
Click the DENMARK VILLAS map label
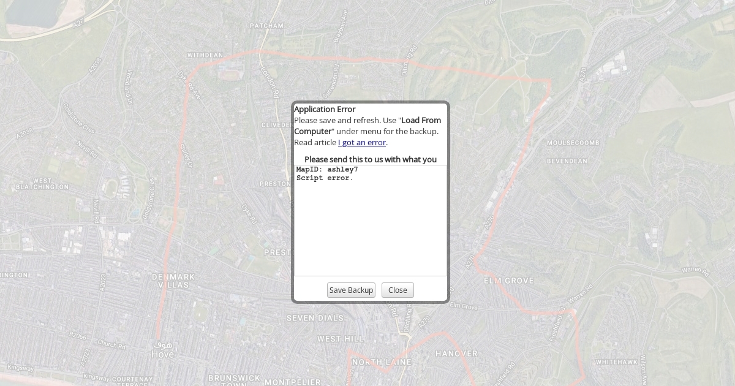[x=173, y=281]
